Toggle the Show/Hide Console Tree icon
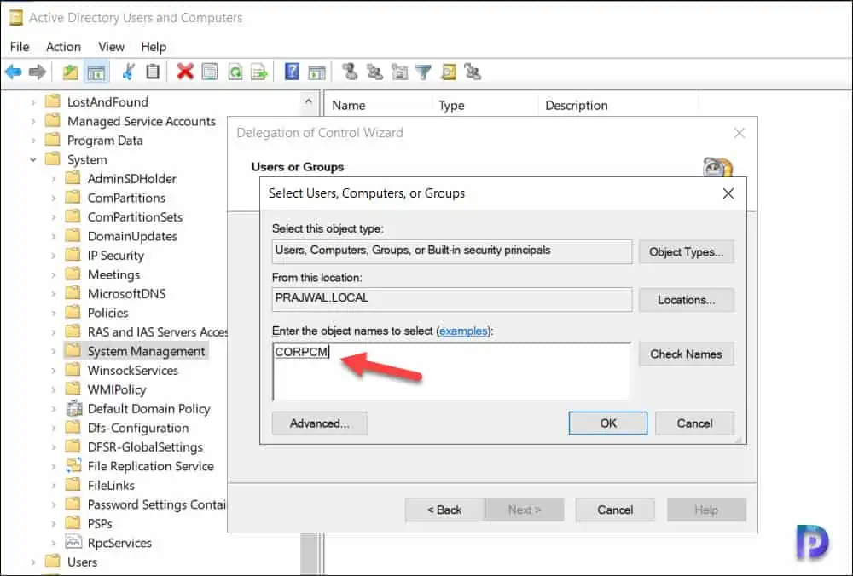The width and height of the screenshot is (853, 576). [x=96, y=72]
